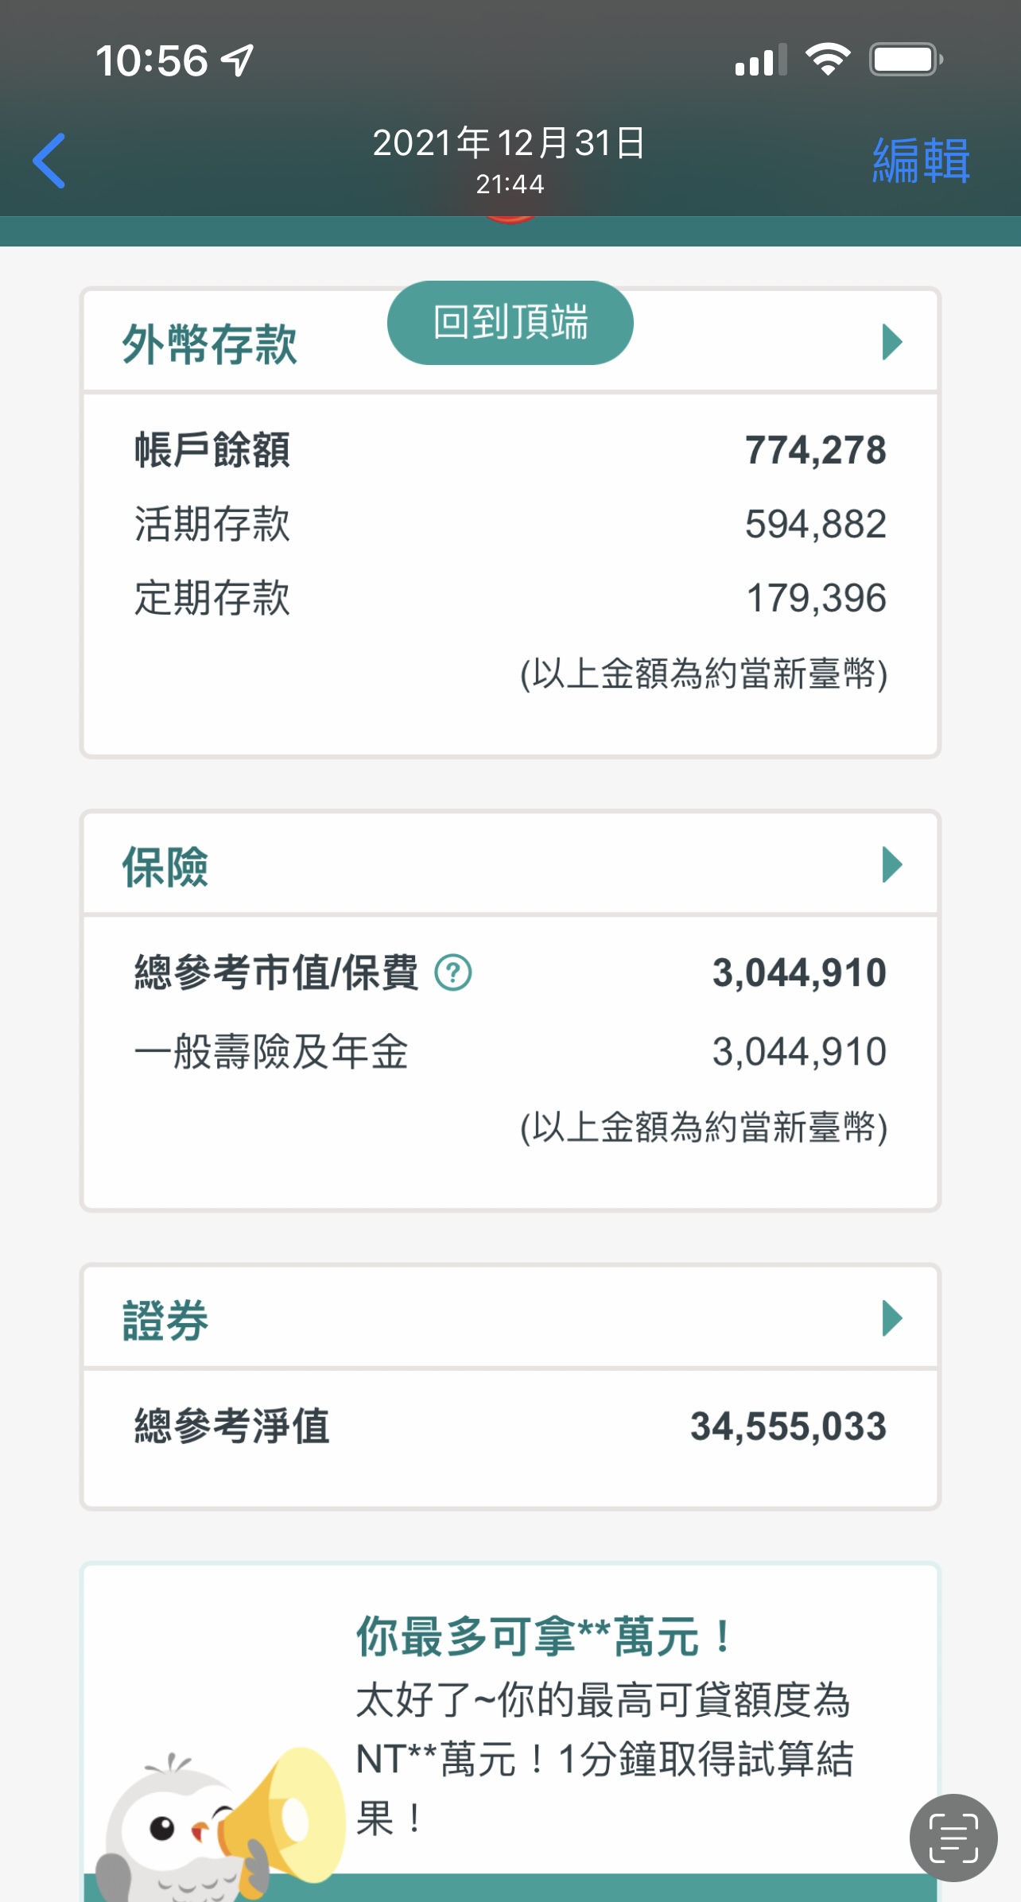Tap the cellular signal bars icon

point(760,60)
